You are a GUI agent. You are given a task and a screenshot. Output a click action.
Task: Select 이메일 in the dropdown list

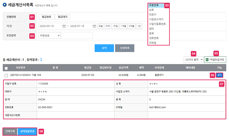point(152,43)
